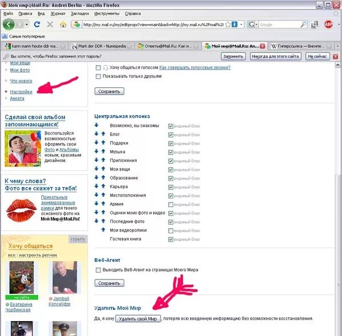Open the ABP toolbar dropdown arrow
This screenshot has width=342, height=336.
point(339,25)
